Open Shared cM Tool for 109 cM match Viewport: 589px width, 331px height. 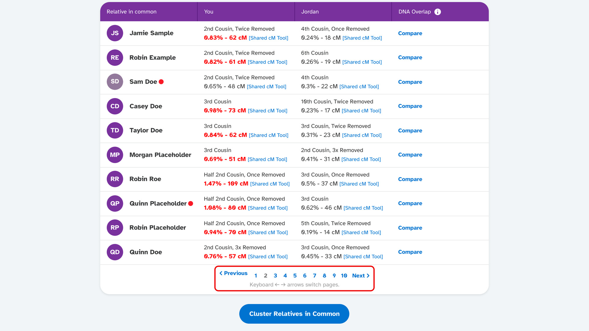[270, 184]
